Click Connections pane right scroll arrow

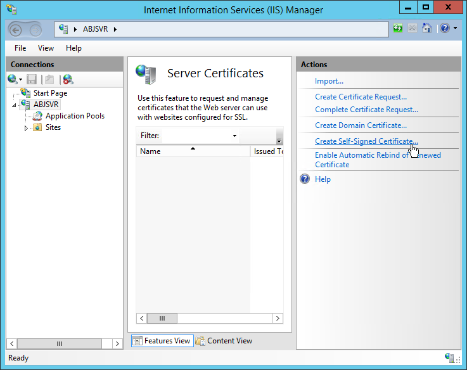[117, 343]
